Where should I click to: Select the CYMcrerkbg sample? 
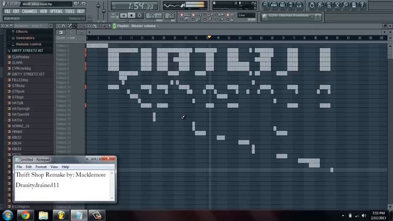[x=21, y=68]
